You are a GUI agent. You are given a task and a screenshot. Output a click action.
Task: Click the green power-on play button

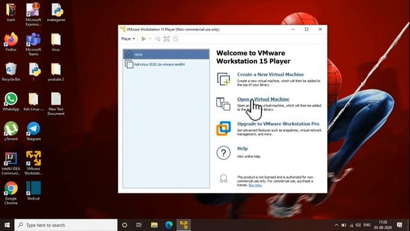tap(143, 38)
